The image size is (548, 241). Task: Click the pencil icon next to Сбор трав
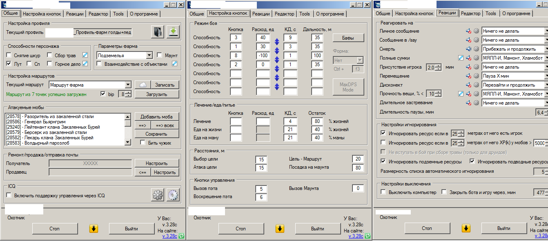click(85, 55)
